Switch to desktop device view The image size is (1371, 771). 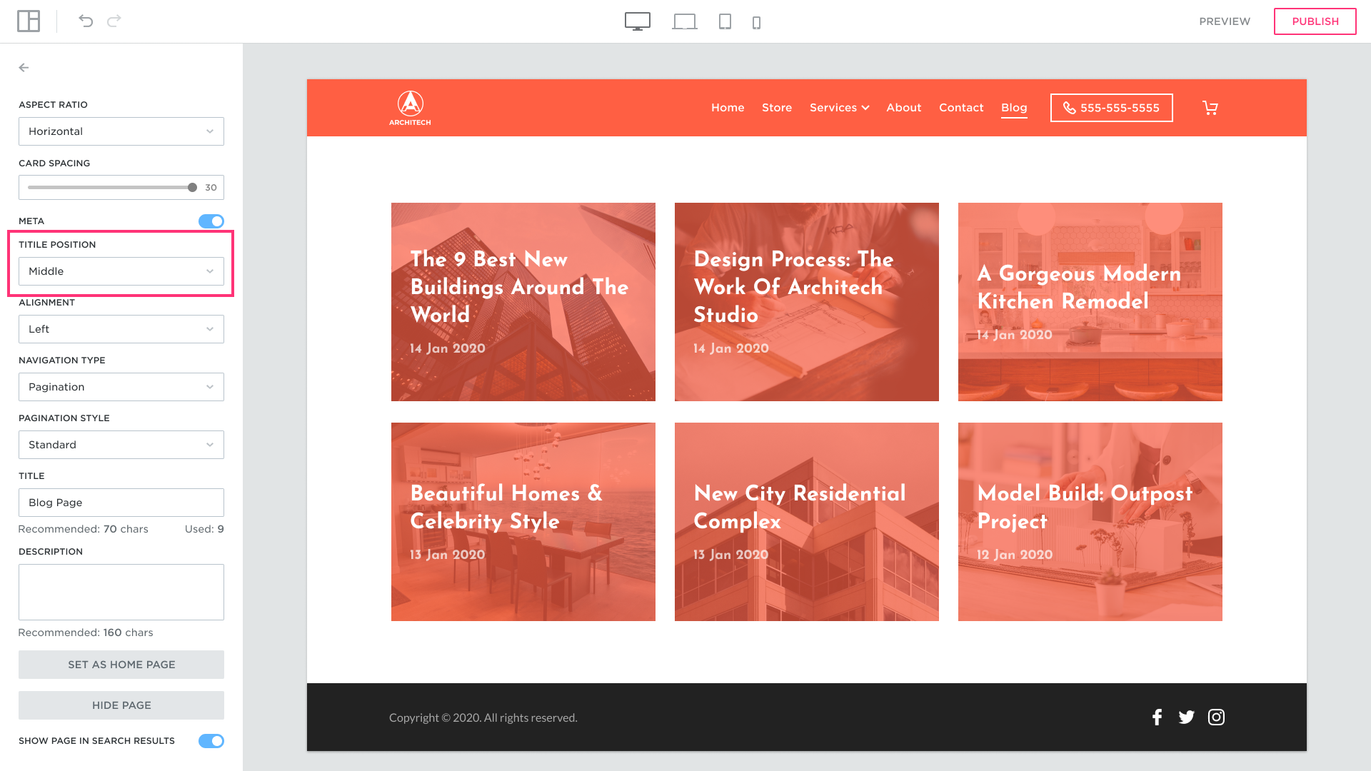click(x=637, y=21)
